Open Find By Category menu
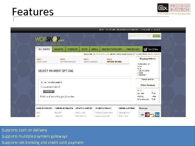The height and width of the screenshot is (146, 195). [x=112, y=49]
